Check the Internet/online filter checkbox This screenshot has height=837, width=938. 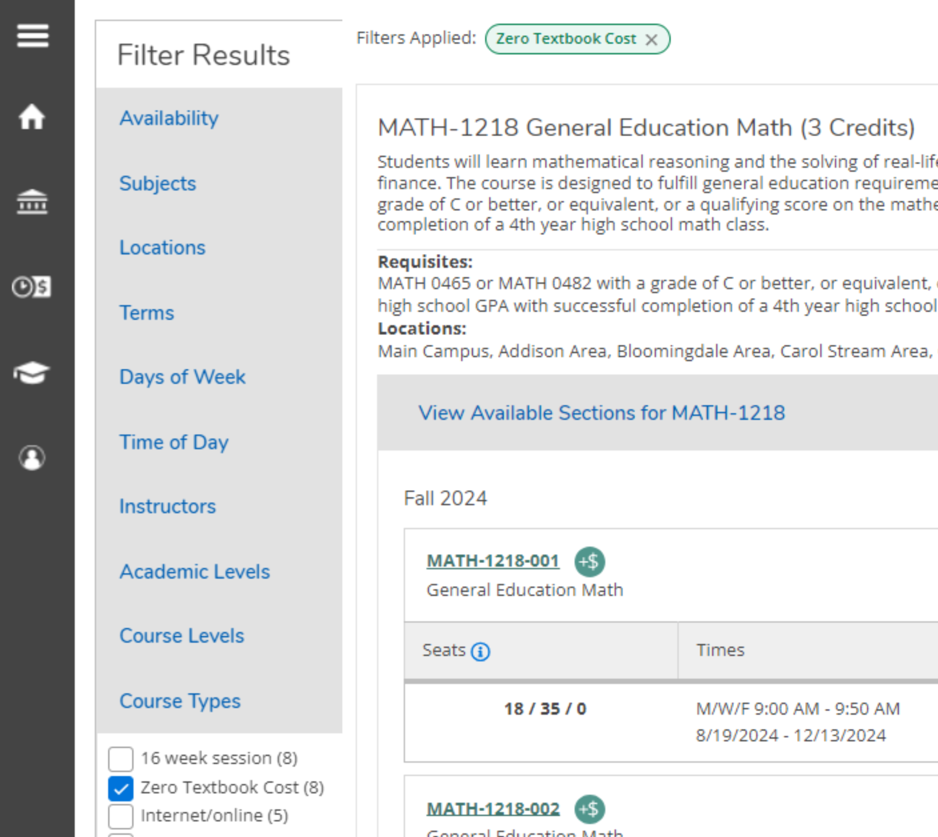point(121,816)
